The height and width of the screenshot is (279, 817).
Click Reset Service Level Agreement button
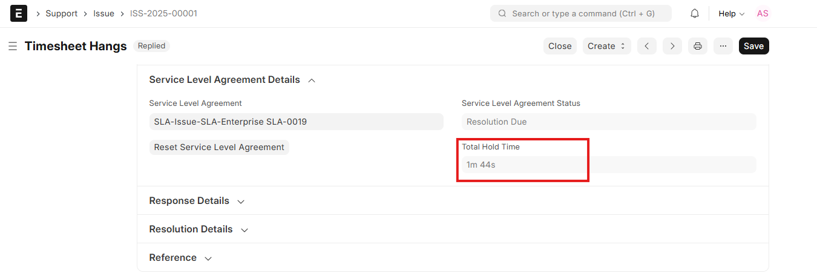click(x=219, y=147)
